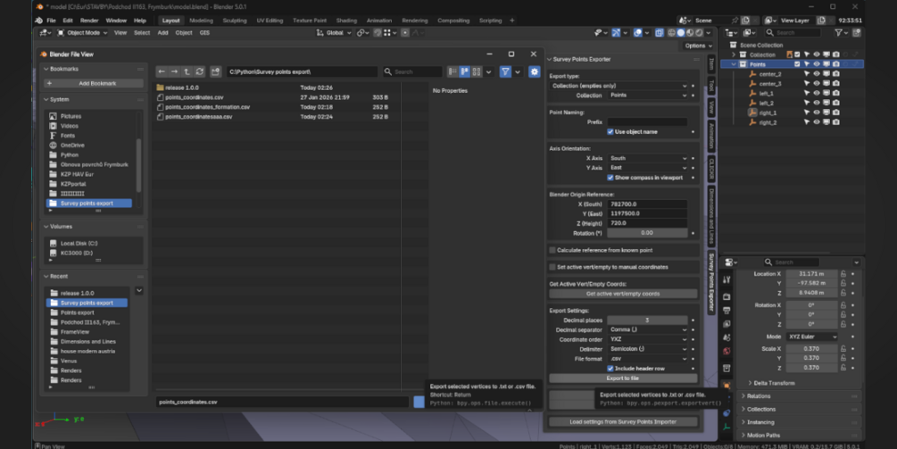Switch file browser to thumbnail display
The height and width of the screenshot is (449, 897).
pos(477,71)
